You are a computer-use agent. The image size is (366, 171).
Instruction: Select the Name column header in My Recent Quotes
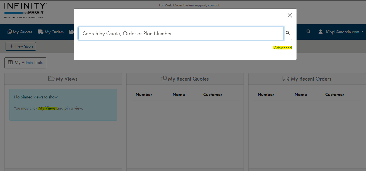[x=179, y=95]
